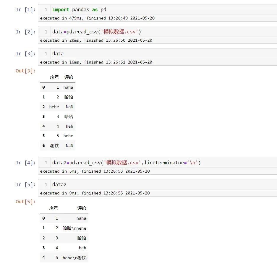Click the 评论 column header in Out[3] table

click(69, 77)
